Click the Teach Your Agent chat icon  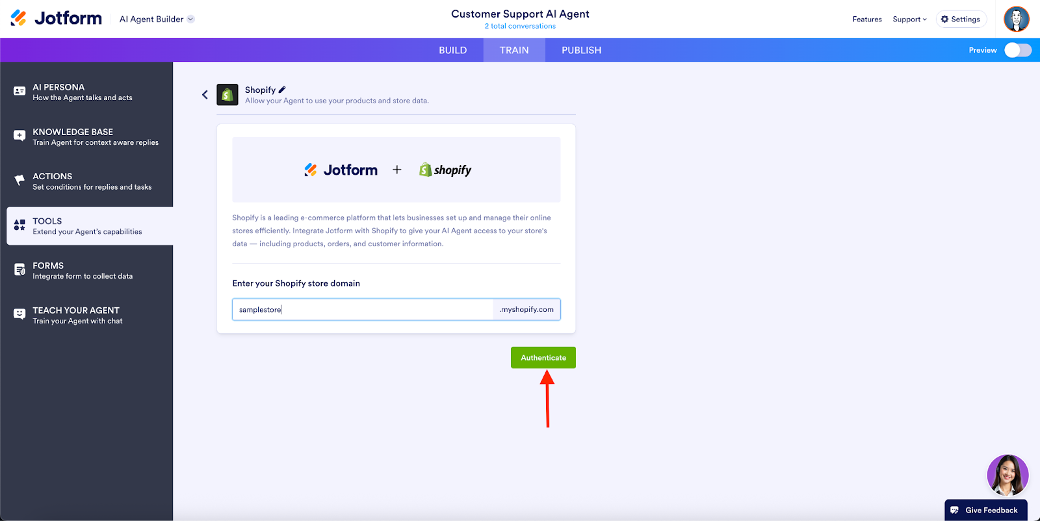(x=19, y=314)
